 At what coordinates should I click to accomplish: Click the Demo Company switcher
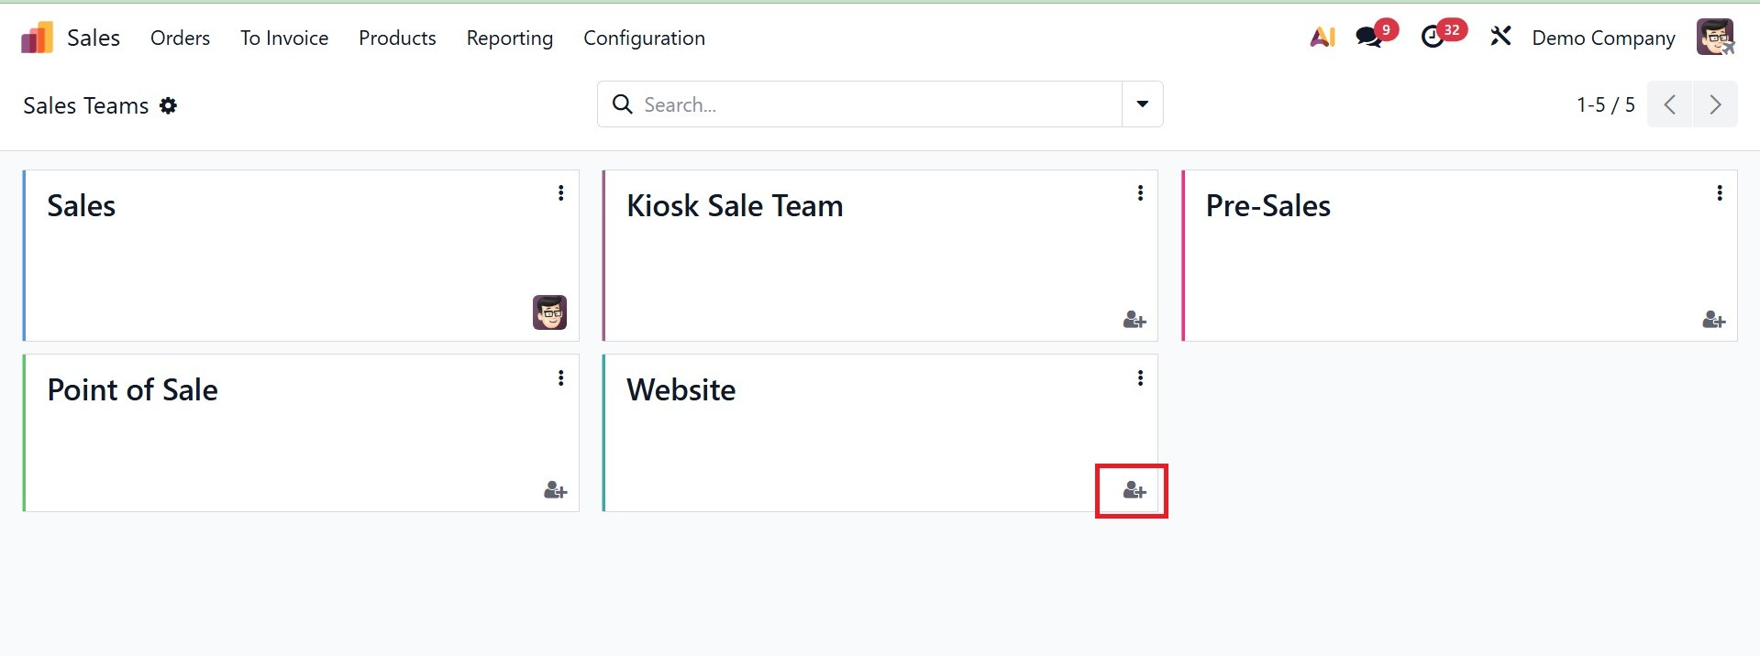coord(1603,38)
